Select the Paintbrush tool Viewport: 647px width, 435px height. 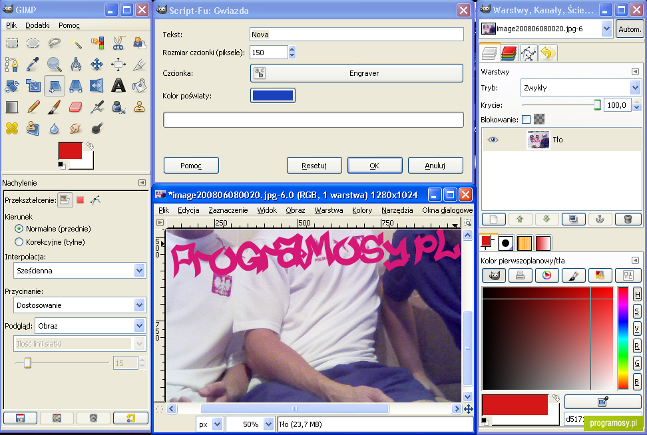[x=55, y=107]
